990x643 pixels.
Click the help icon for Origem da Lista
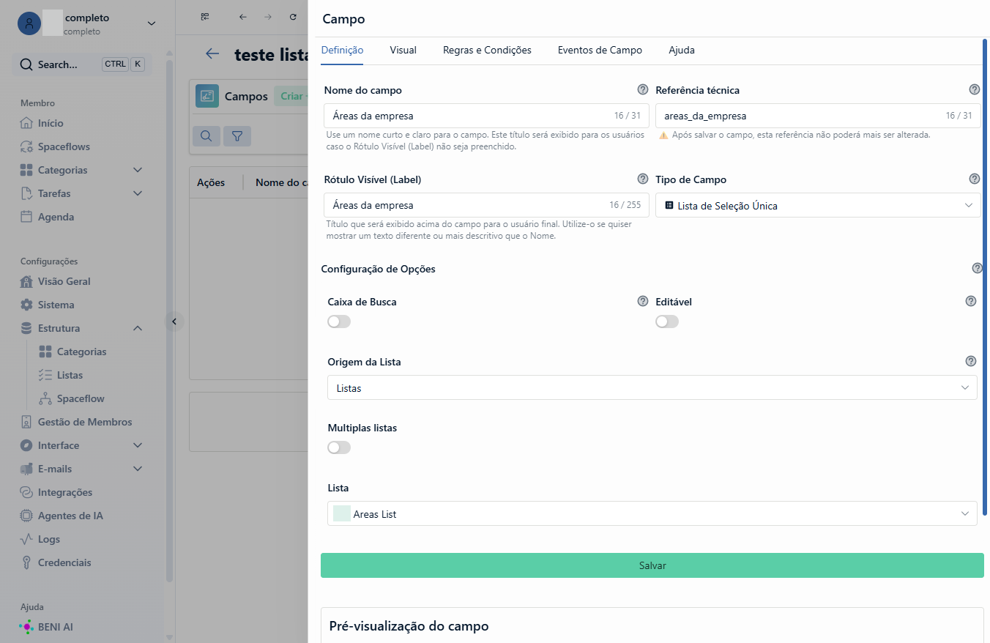tap(971, 361)
